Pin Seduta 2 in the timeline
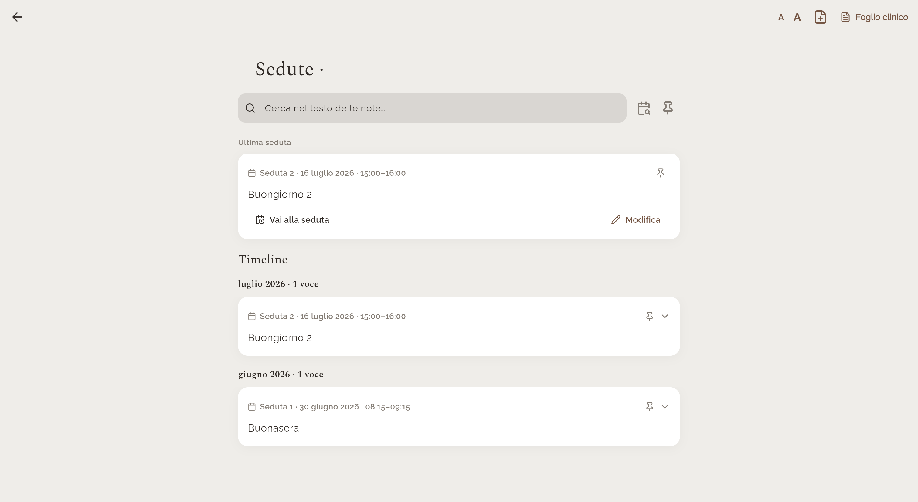The height and width of the screenshot is (502, 918). (x=649, y=316)
